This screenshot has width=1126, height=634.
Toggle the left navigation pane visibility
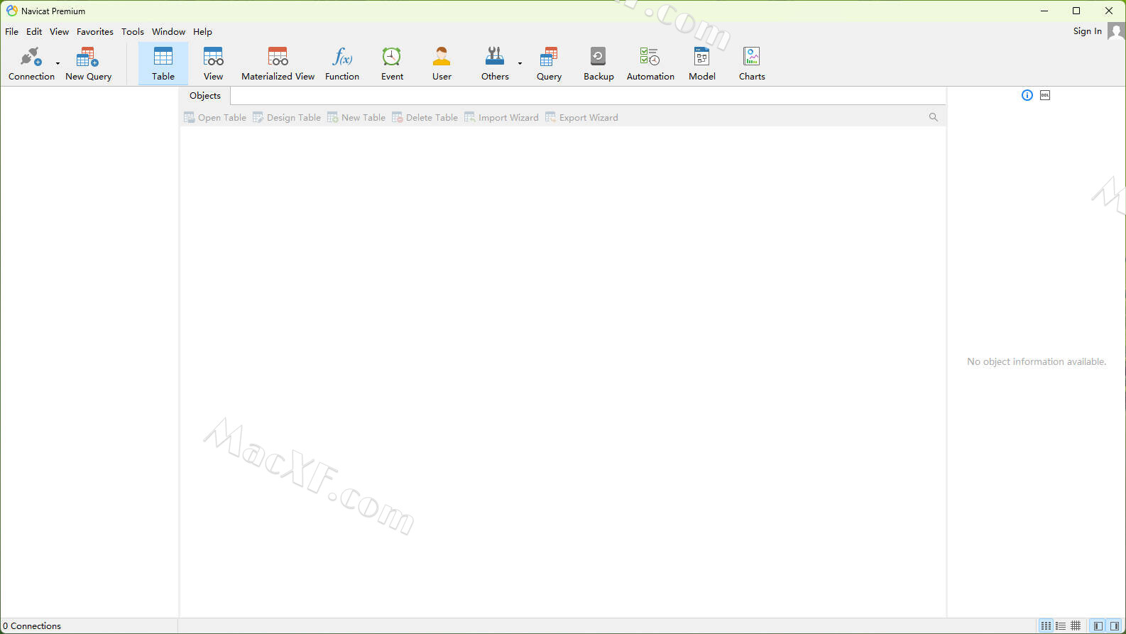click(1098, 625)
